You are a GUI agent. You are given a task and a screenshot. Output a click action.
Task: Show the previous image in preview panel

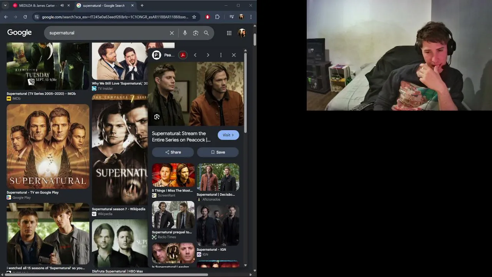click(x=195, y=55)
